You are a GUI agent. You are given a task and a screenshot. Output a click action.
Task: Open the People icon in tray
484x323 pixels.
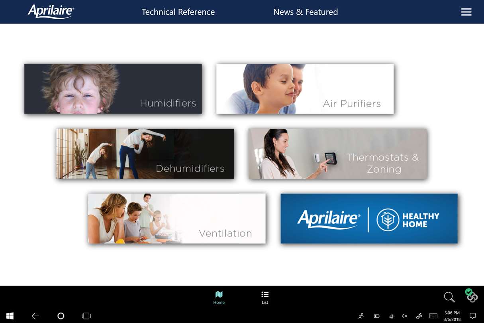[361, 316]
